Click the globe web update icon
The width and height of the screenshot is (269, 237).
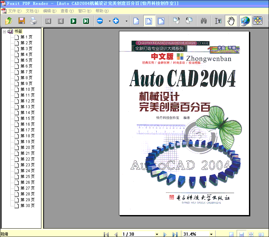(245, 21)
